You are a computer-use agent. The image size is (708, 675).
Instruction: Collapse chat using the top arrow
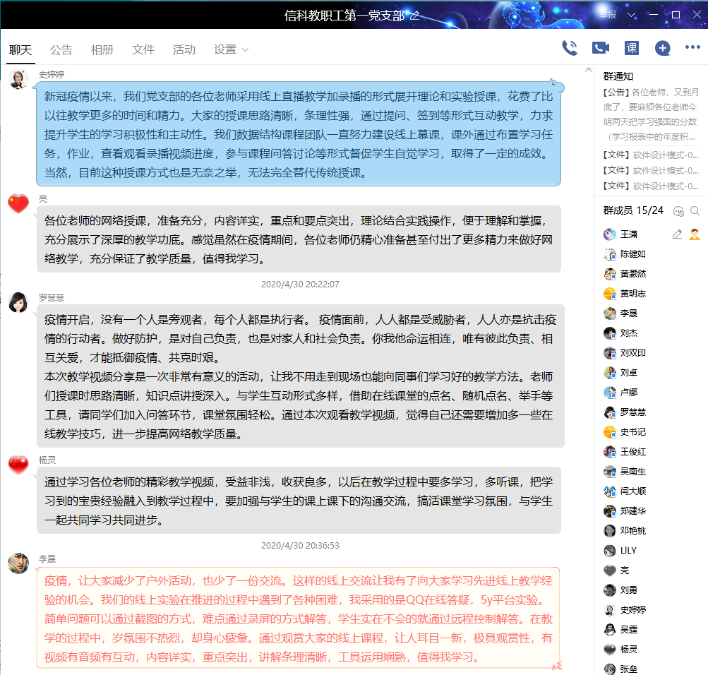(589, 69)
